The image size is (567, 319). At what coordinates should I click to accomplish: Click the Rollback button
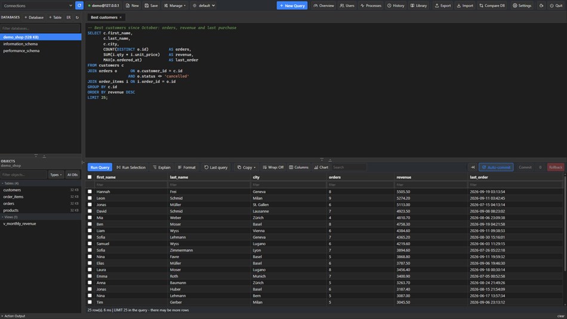[x=556, y=168]
